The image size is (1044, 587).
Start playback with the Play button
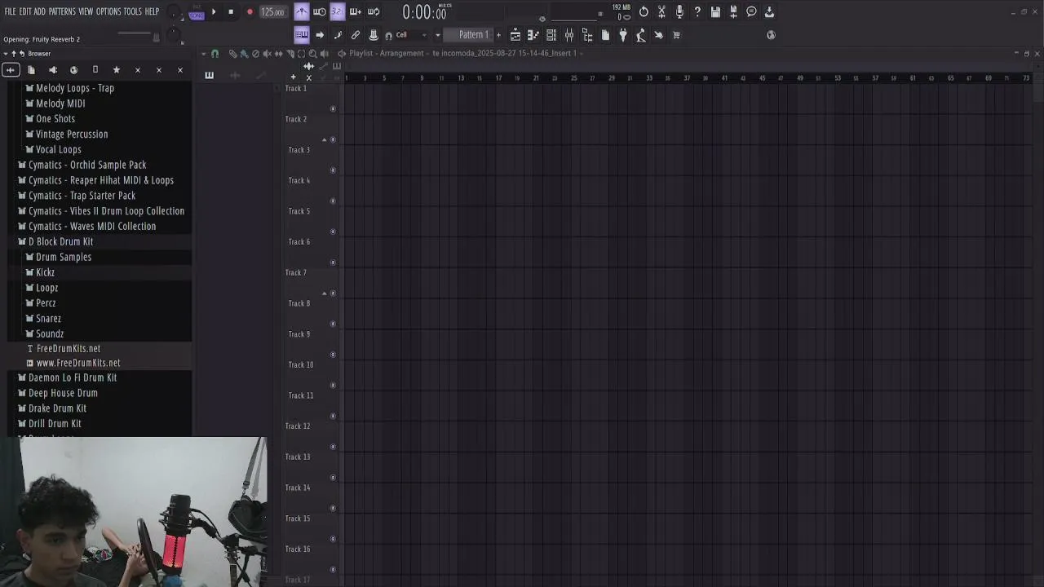[214, 11]
